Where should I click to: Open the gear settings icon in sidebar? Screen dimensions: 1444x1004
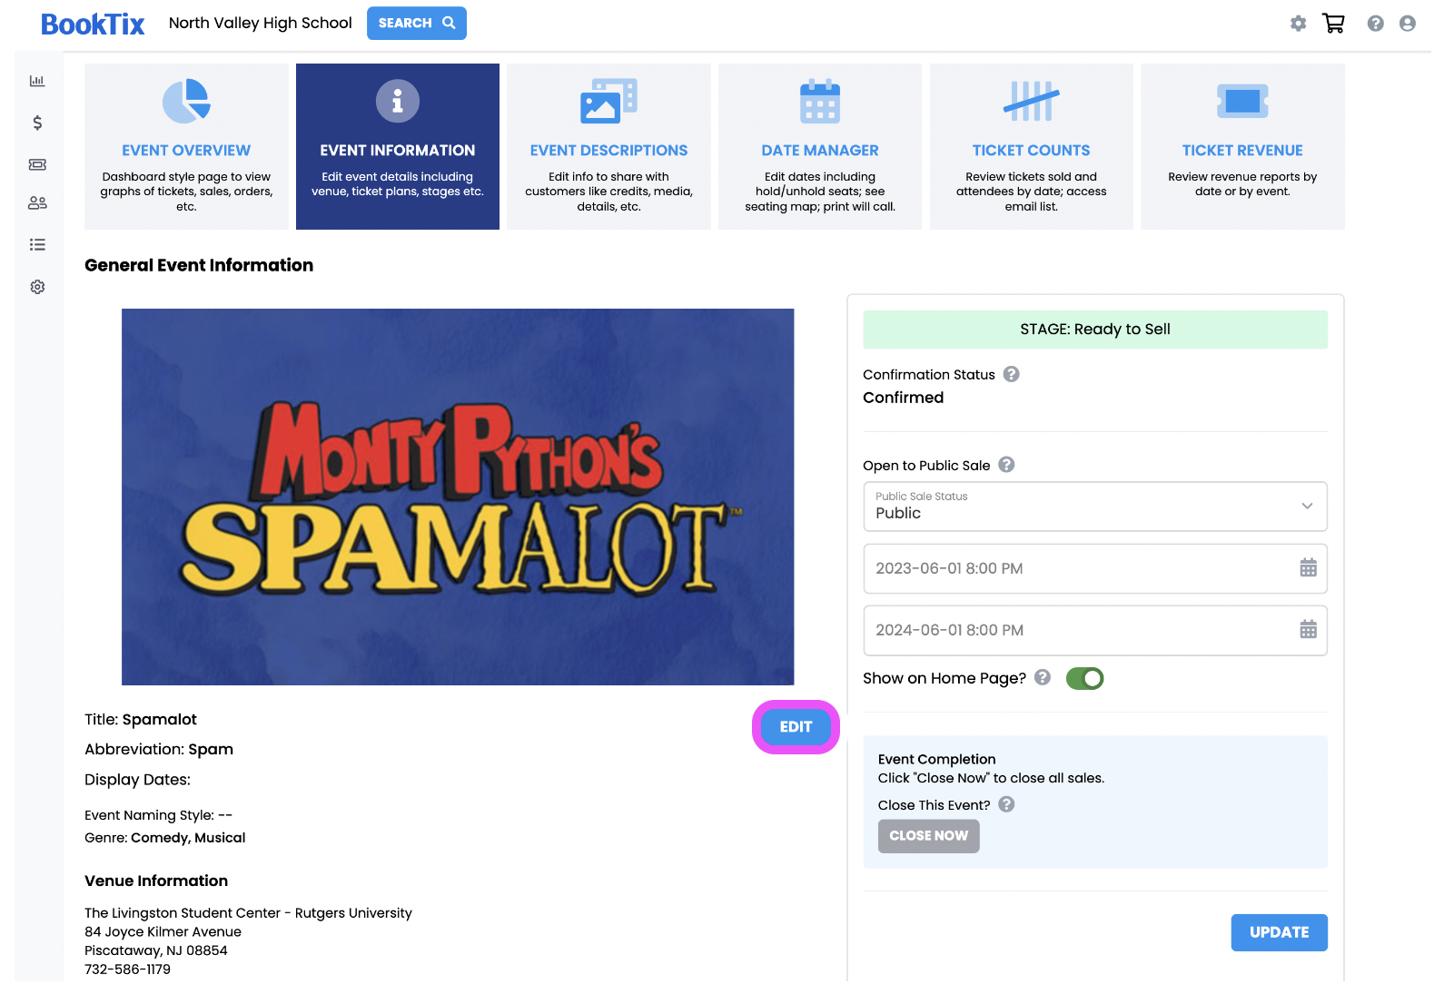point(37,287)
